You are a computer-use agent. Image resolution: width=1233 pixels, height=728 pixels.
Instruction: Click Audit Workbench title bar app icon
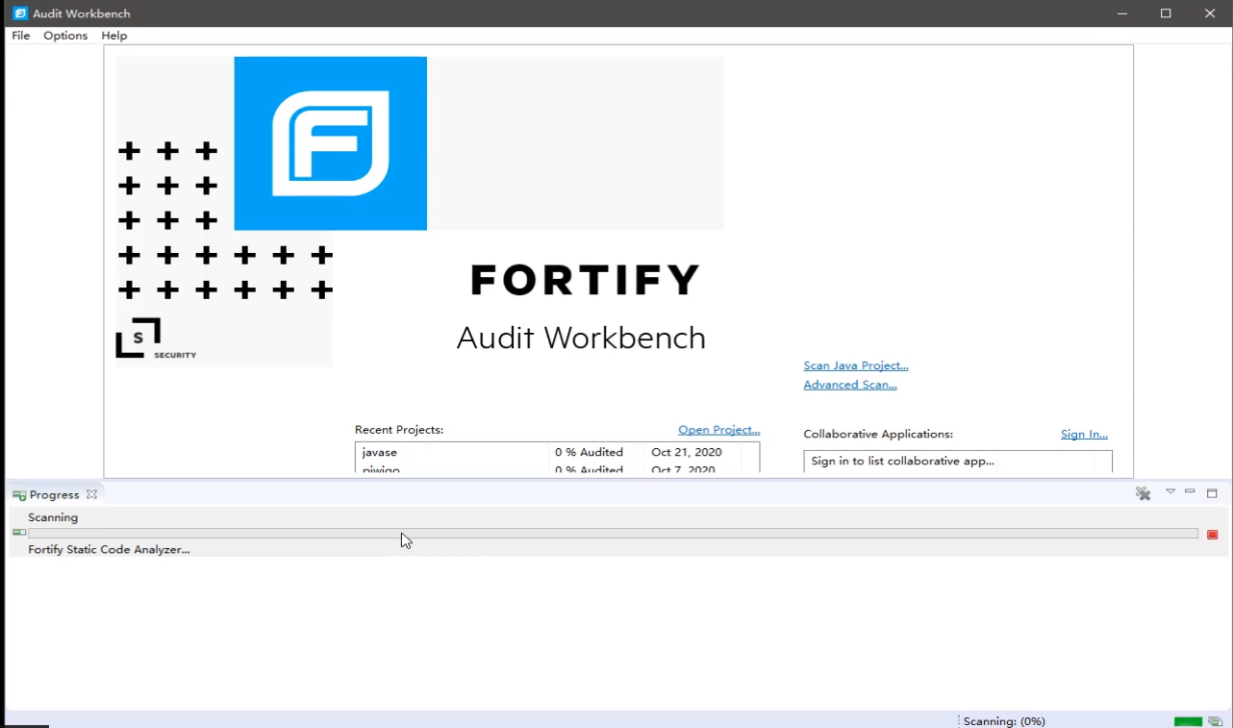pyautogui.click(x=20, y=13)
